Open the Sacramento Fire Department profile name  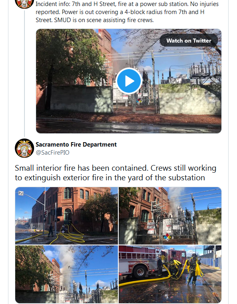click(x=76, y=145)
